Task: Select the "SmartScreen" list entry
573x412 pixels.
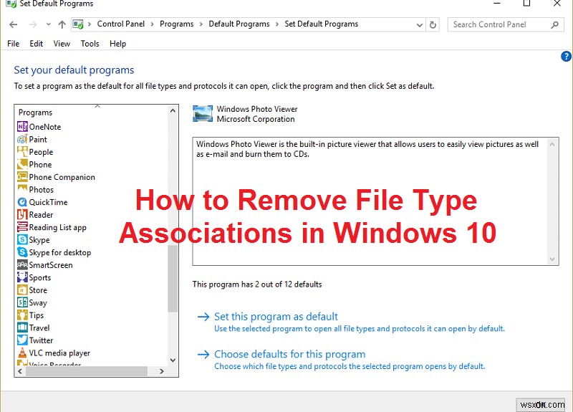Action: pyautogui.click(x=51, y=264)
